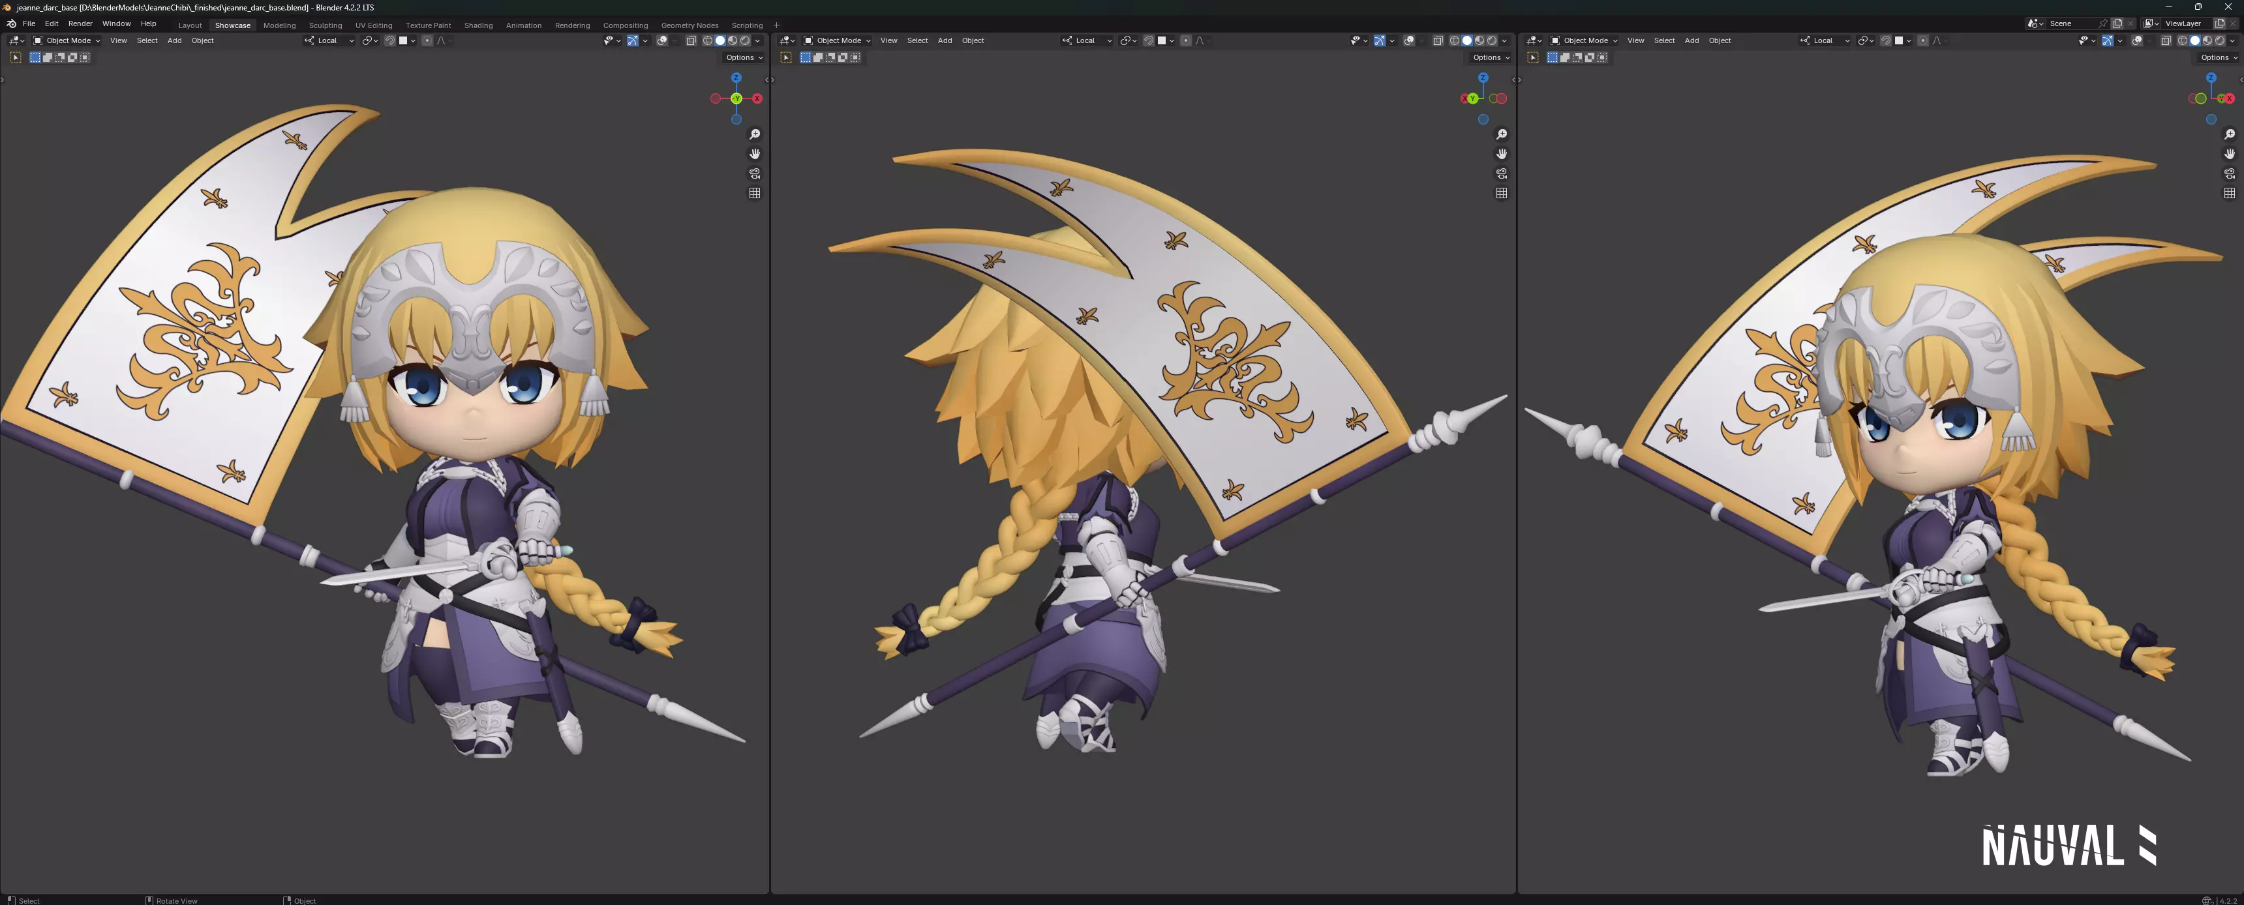Click the pan hand icon in right viewport
The image size is (2244, 905).
click(x=2229, y=153)
